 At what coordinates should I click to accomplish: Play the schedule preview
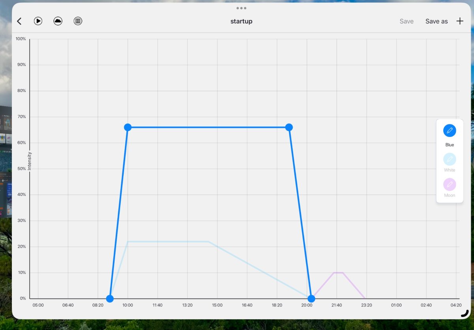(38, 21)
